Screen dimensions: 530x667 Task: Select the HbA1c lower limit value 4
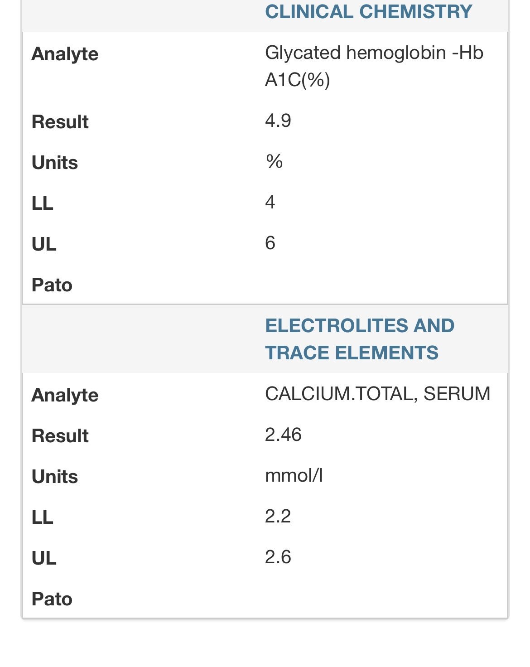coord(270,202)
